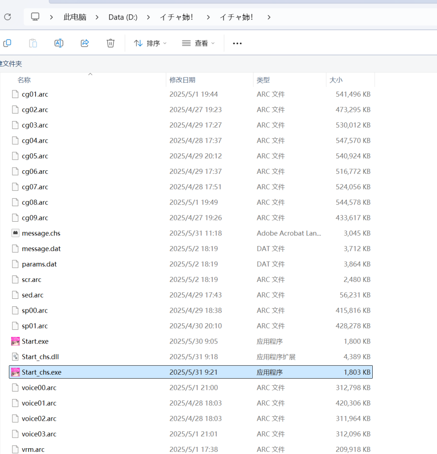Viewport: 437px width, 454px height.
Task: Click the paste icon in toolbar
Action: (33, 43)
